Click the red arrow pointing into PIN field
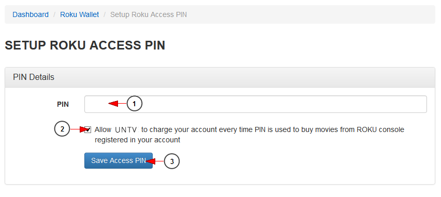This screenshot has height=197, width=441. 117,104
